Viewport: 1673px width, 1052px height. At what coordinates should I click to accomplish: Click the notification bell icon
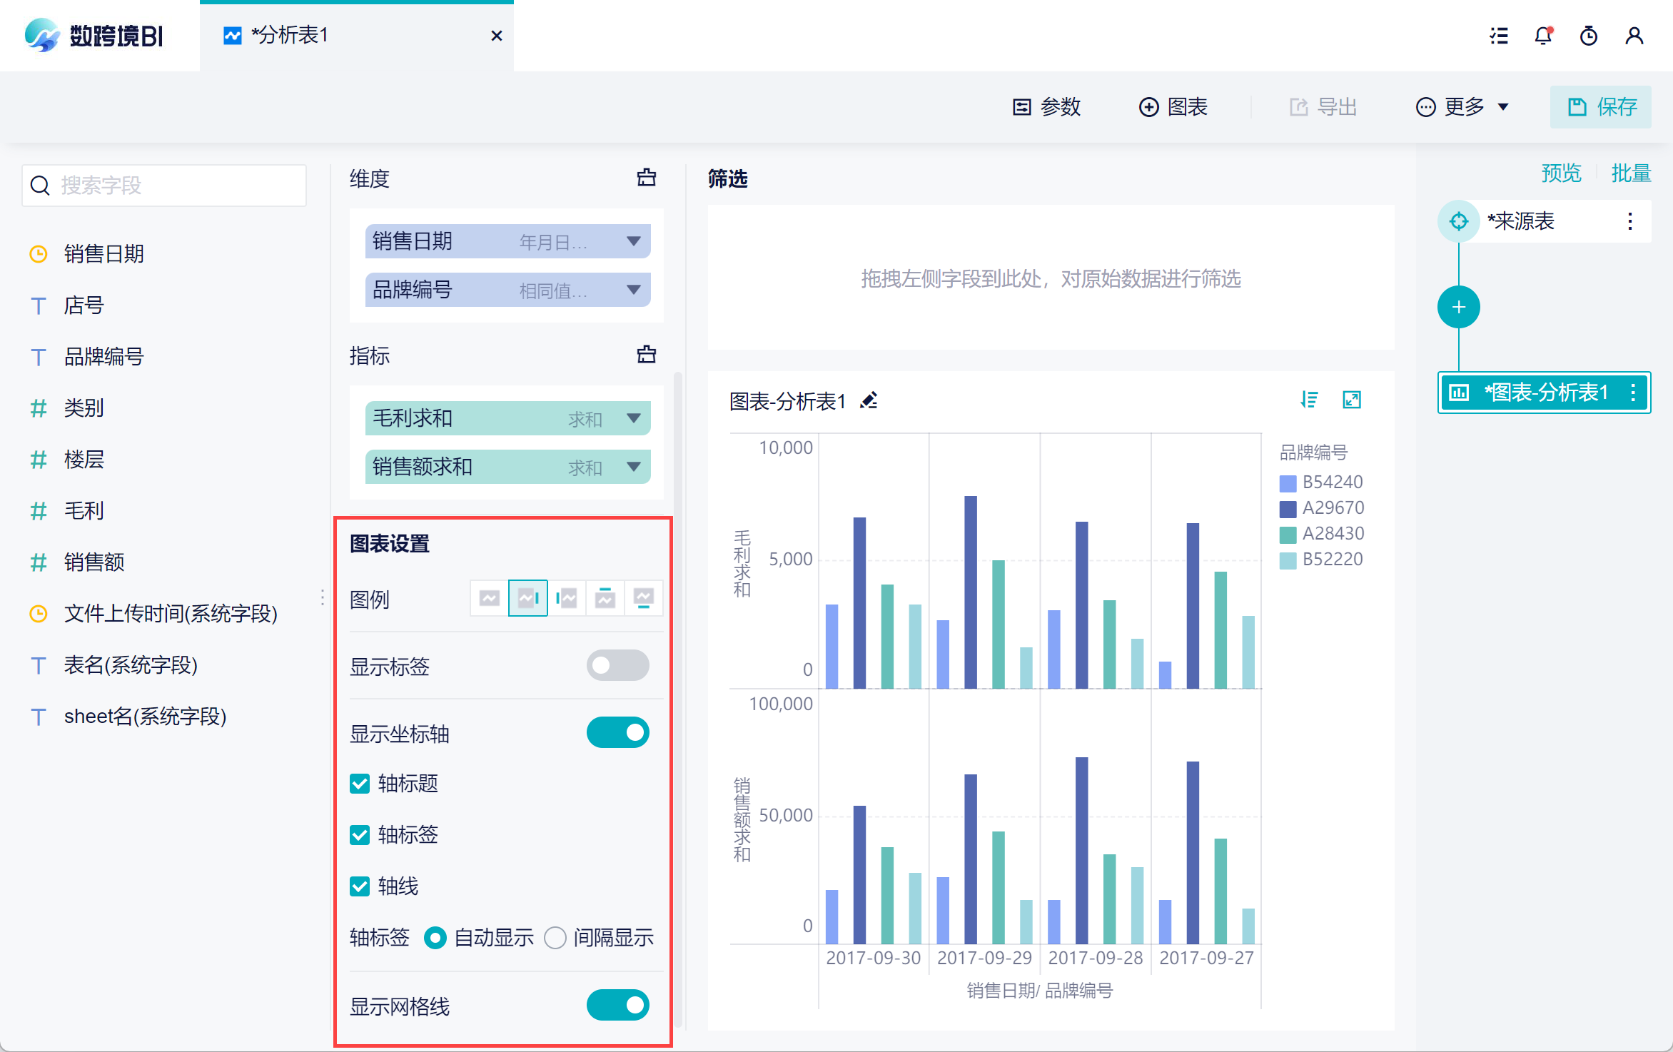pyautogui.click(x=1543, y=36)
